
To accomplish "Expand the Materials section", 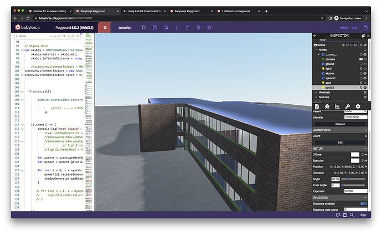I will (x=316, y=93).
